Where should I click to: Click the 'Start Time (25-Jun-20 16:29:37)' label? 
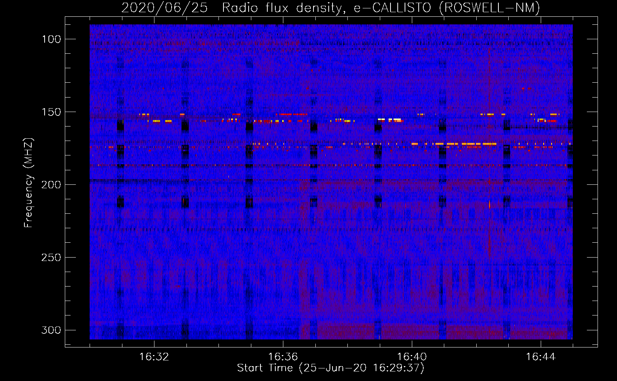[x=331, y=368]
